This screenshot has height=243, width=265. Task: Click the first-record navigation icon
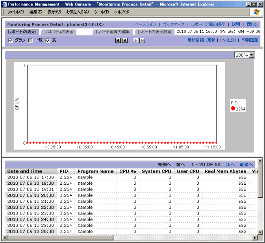[x=118, y=41]
